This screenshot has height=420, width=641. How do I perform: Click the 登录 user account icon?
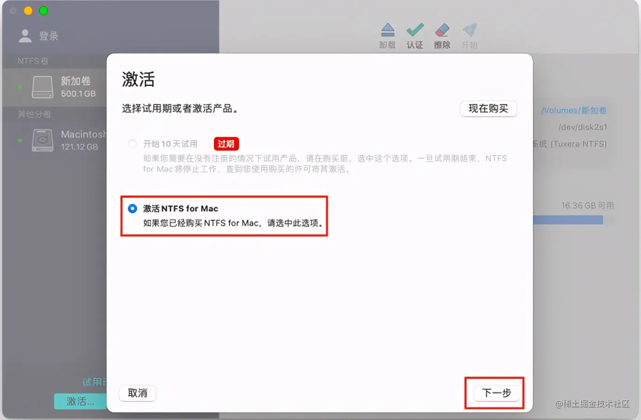pyautogui.click(x=25, y=36)
